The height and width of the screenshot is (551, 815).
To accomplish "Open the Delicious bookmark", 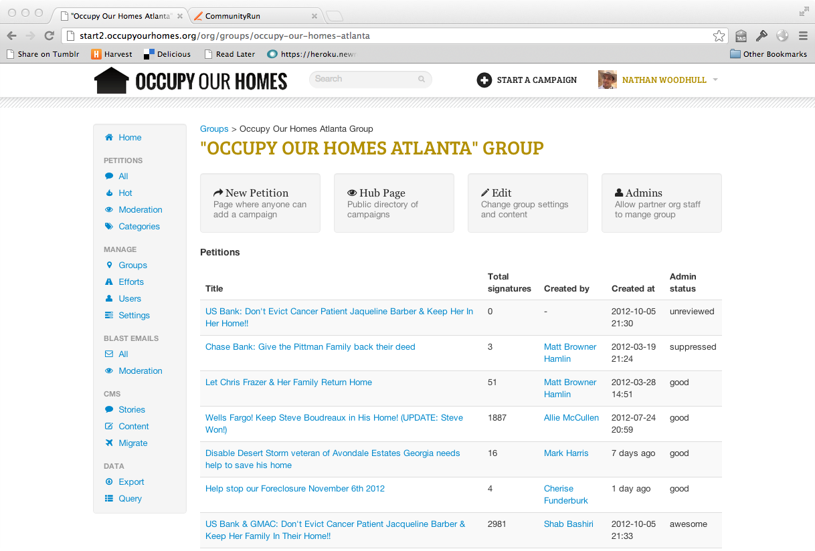I will coord(167,54).
